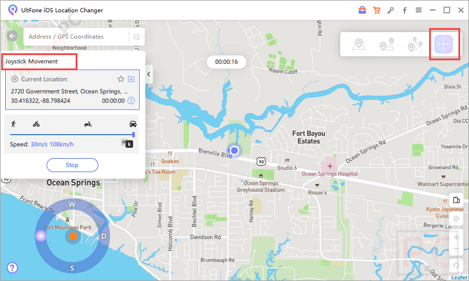
Task: Click the orange joystick stop square
Action: click(73, 236)
